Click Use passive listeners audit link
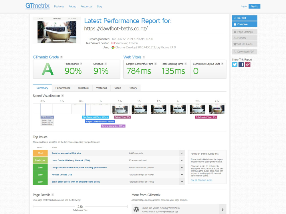 tap(79, 167)
